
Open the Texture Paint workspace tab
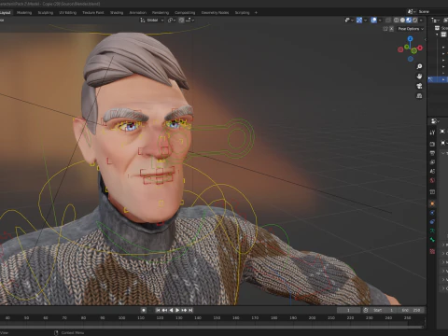[x=93, y=13]
